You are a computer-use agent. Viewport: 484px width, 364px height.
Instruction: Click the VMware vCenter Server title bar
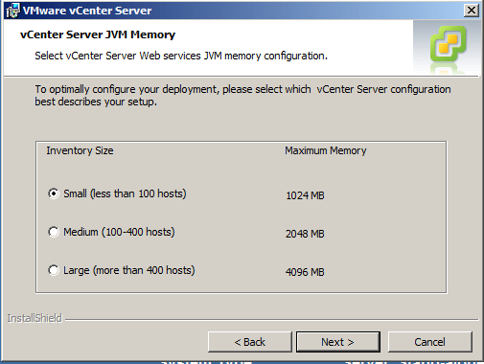242,11
